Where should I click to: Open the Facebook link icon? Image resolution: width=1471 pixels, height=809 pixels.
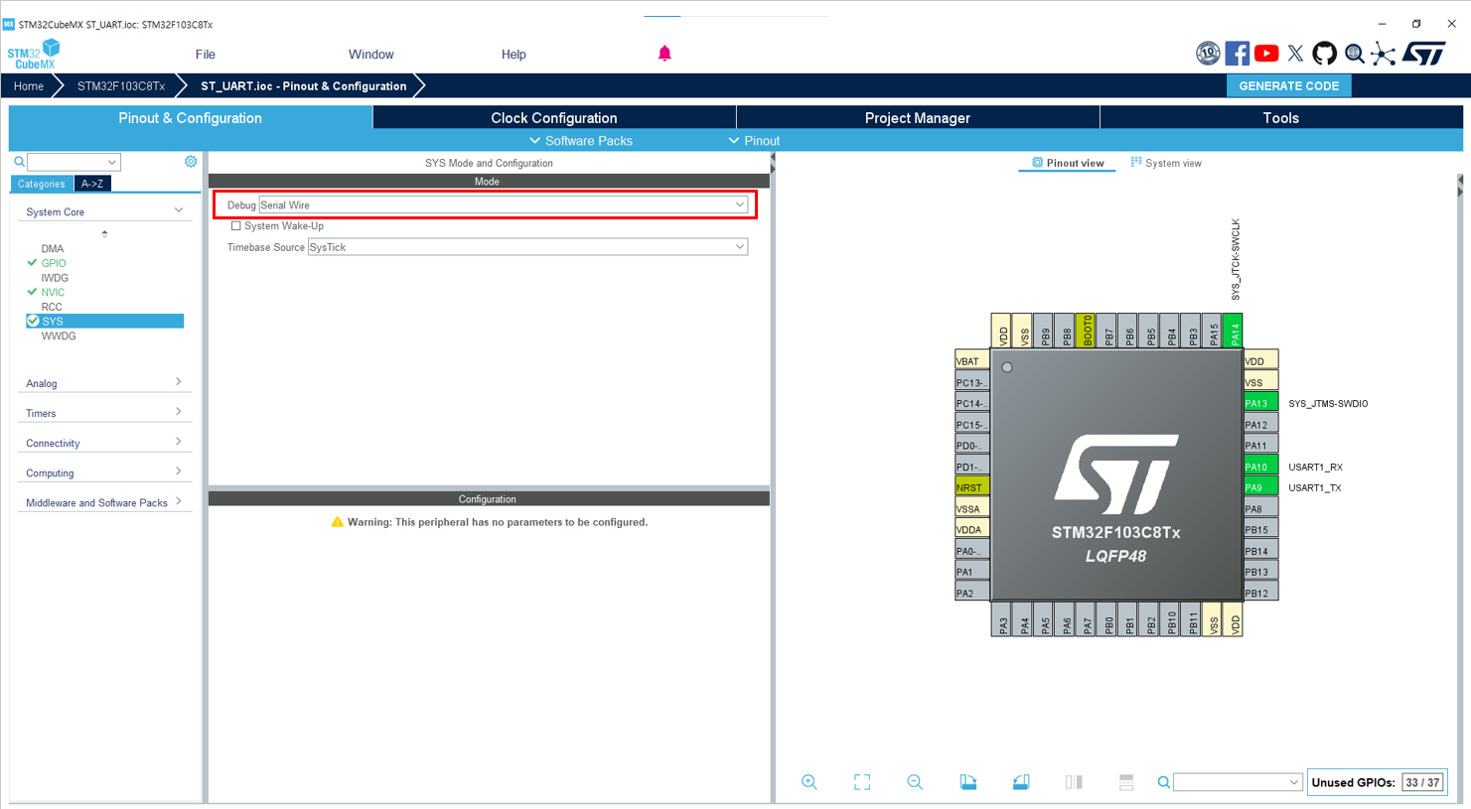point(1238,54)
